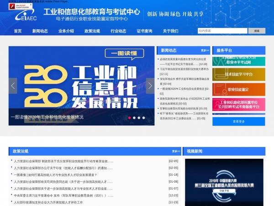
Task: Open the main 2020工业和信息化发展情况 slide image
Action: [81, 86]
